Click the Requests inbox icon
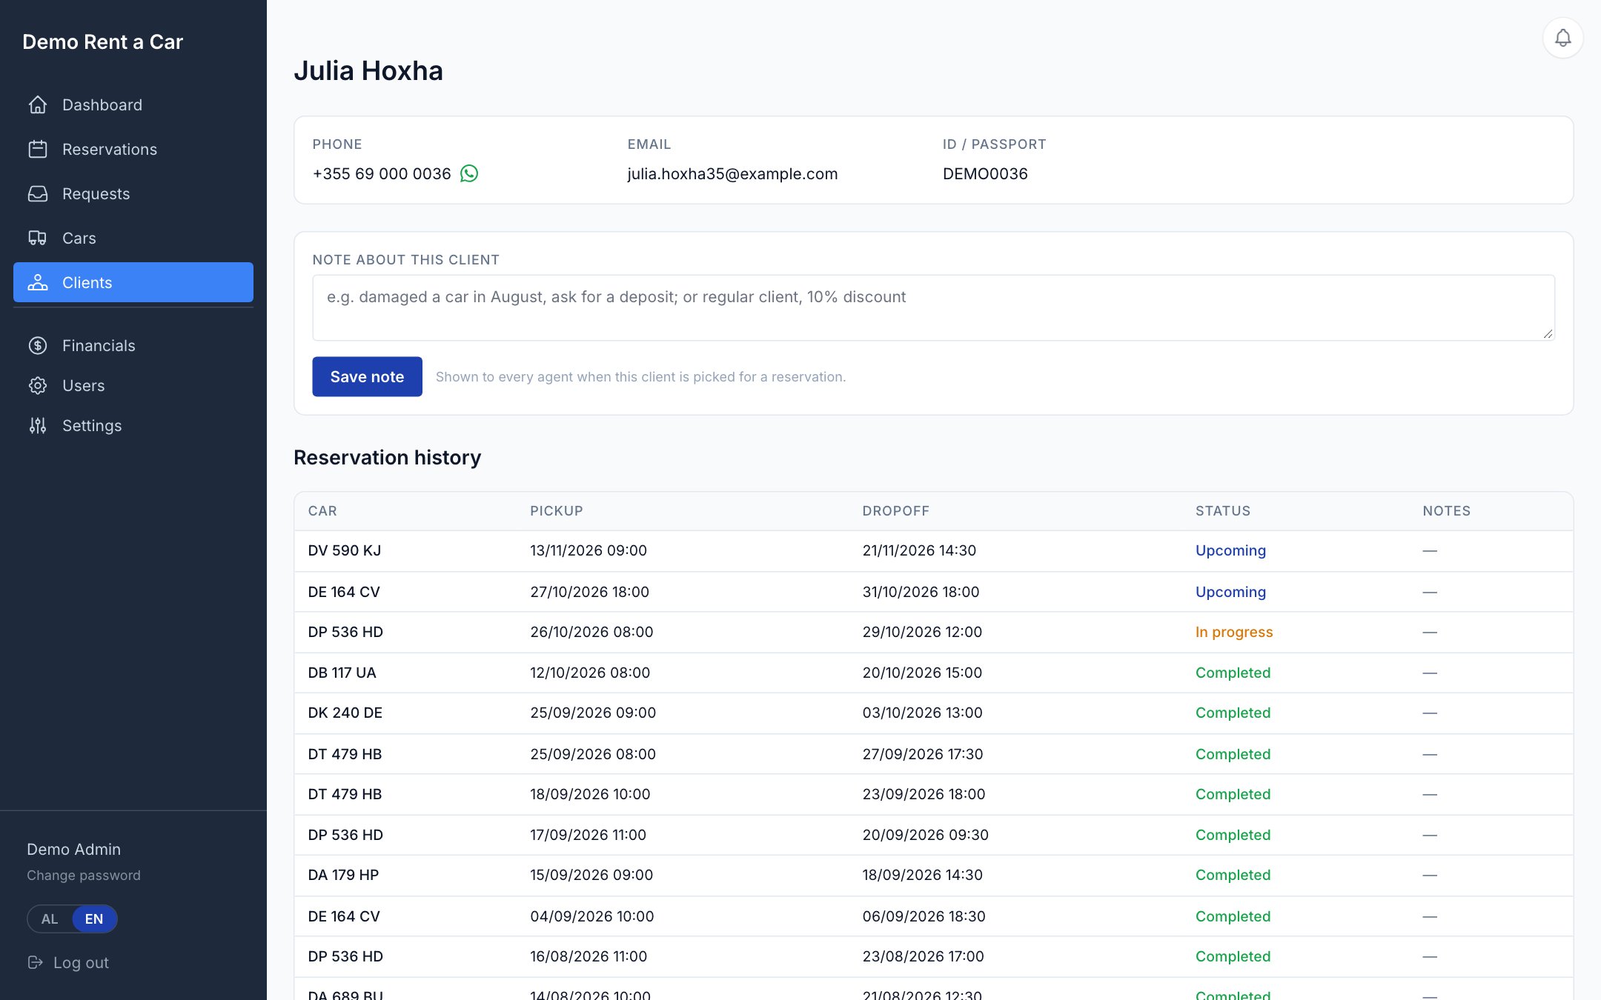The height and width of the screenshot is (1000, 1601). point(38,193)
